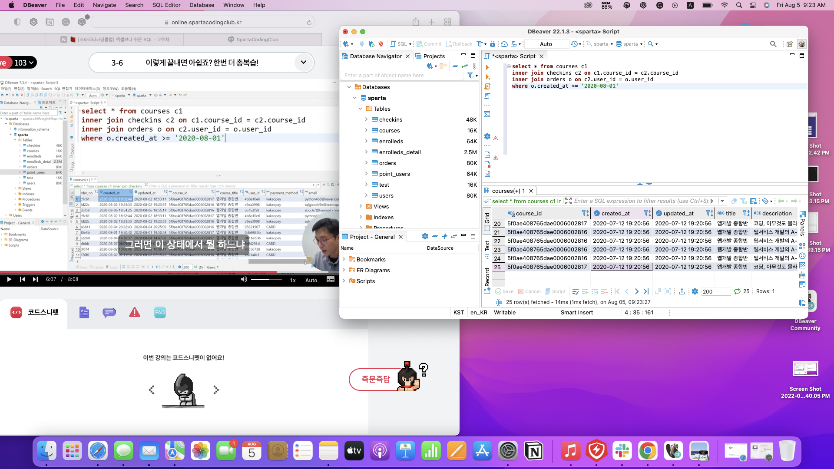Click the results settings gear icon
The image size is (834, 469).
[695, 291]
